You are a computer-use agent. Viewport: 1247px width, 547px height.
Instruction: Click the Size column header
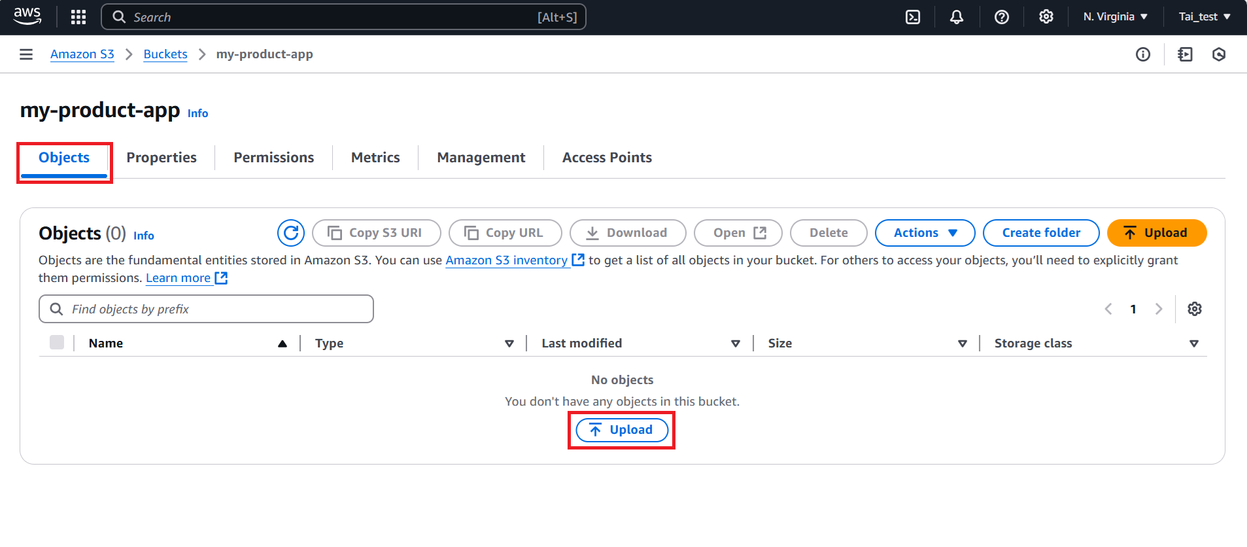780,344
